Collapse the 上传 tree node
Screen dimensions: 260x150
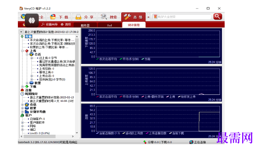(22, 51)
